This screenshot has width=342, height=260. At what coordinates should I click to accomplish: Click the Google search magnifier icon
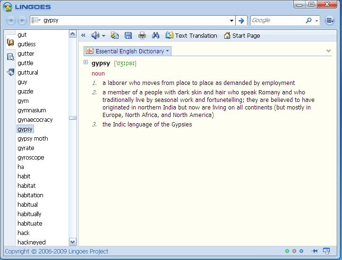click(x=308, y=20)
